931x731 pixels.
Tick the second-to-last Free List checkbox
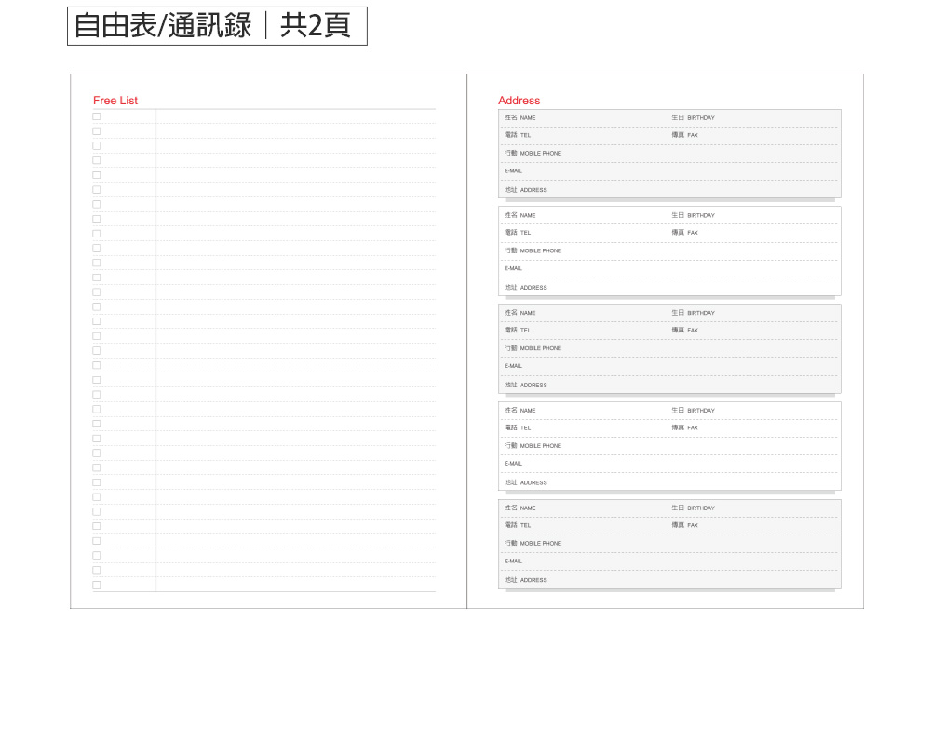pos(97,570)
